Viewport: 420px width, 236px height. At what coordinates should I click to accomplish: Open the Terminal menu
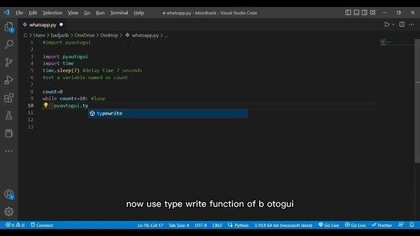(119, 13)
